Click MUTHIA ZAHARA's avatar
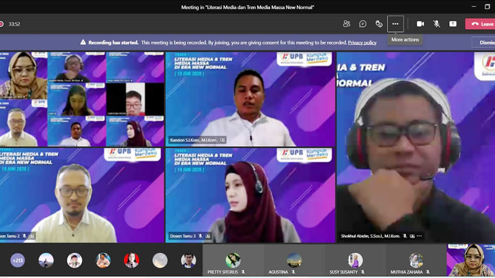Screen dimensions: 495x278 pyautogui.click(x=416, y=260)
